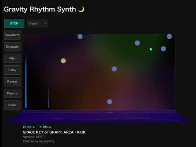The width and height of the screenshot is (196, 147).
Task: Click the blue ball in the top-right corner
Action: (x=169, y=36)
